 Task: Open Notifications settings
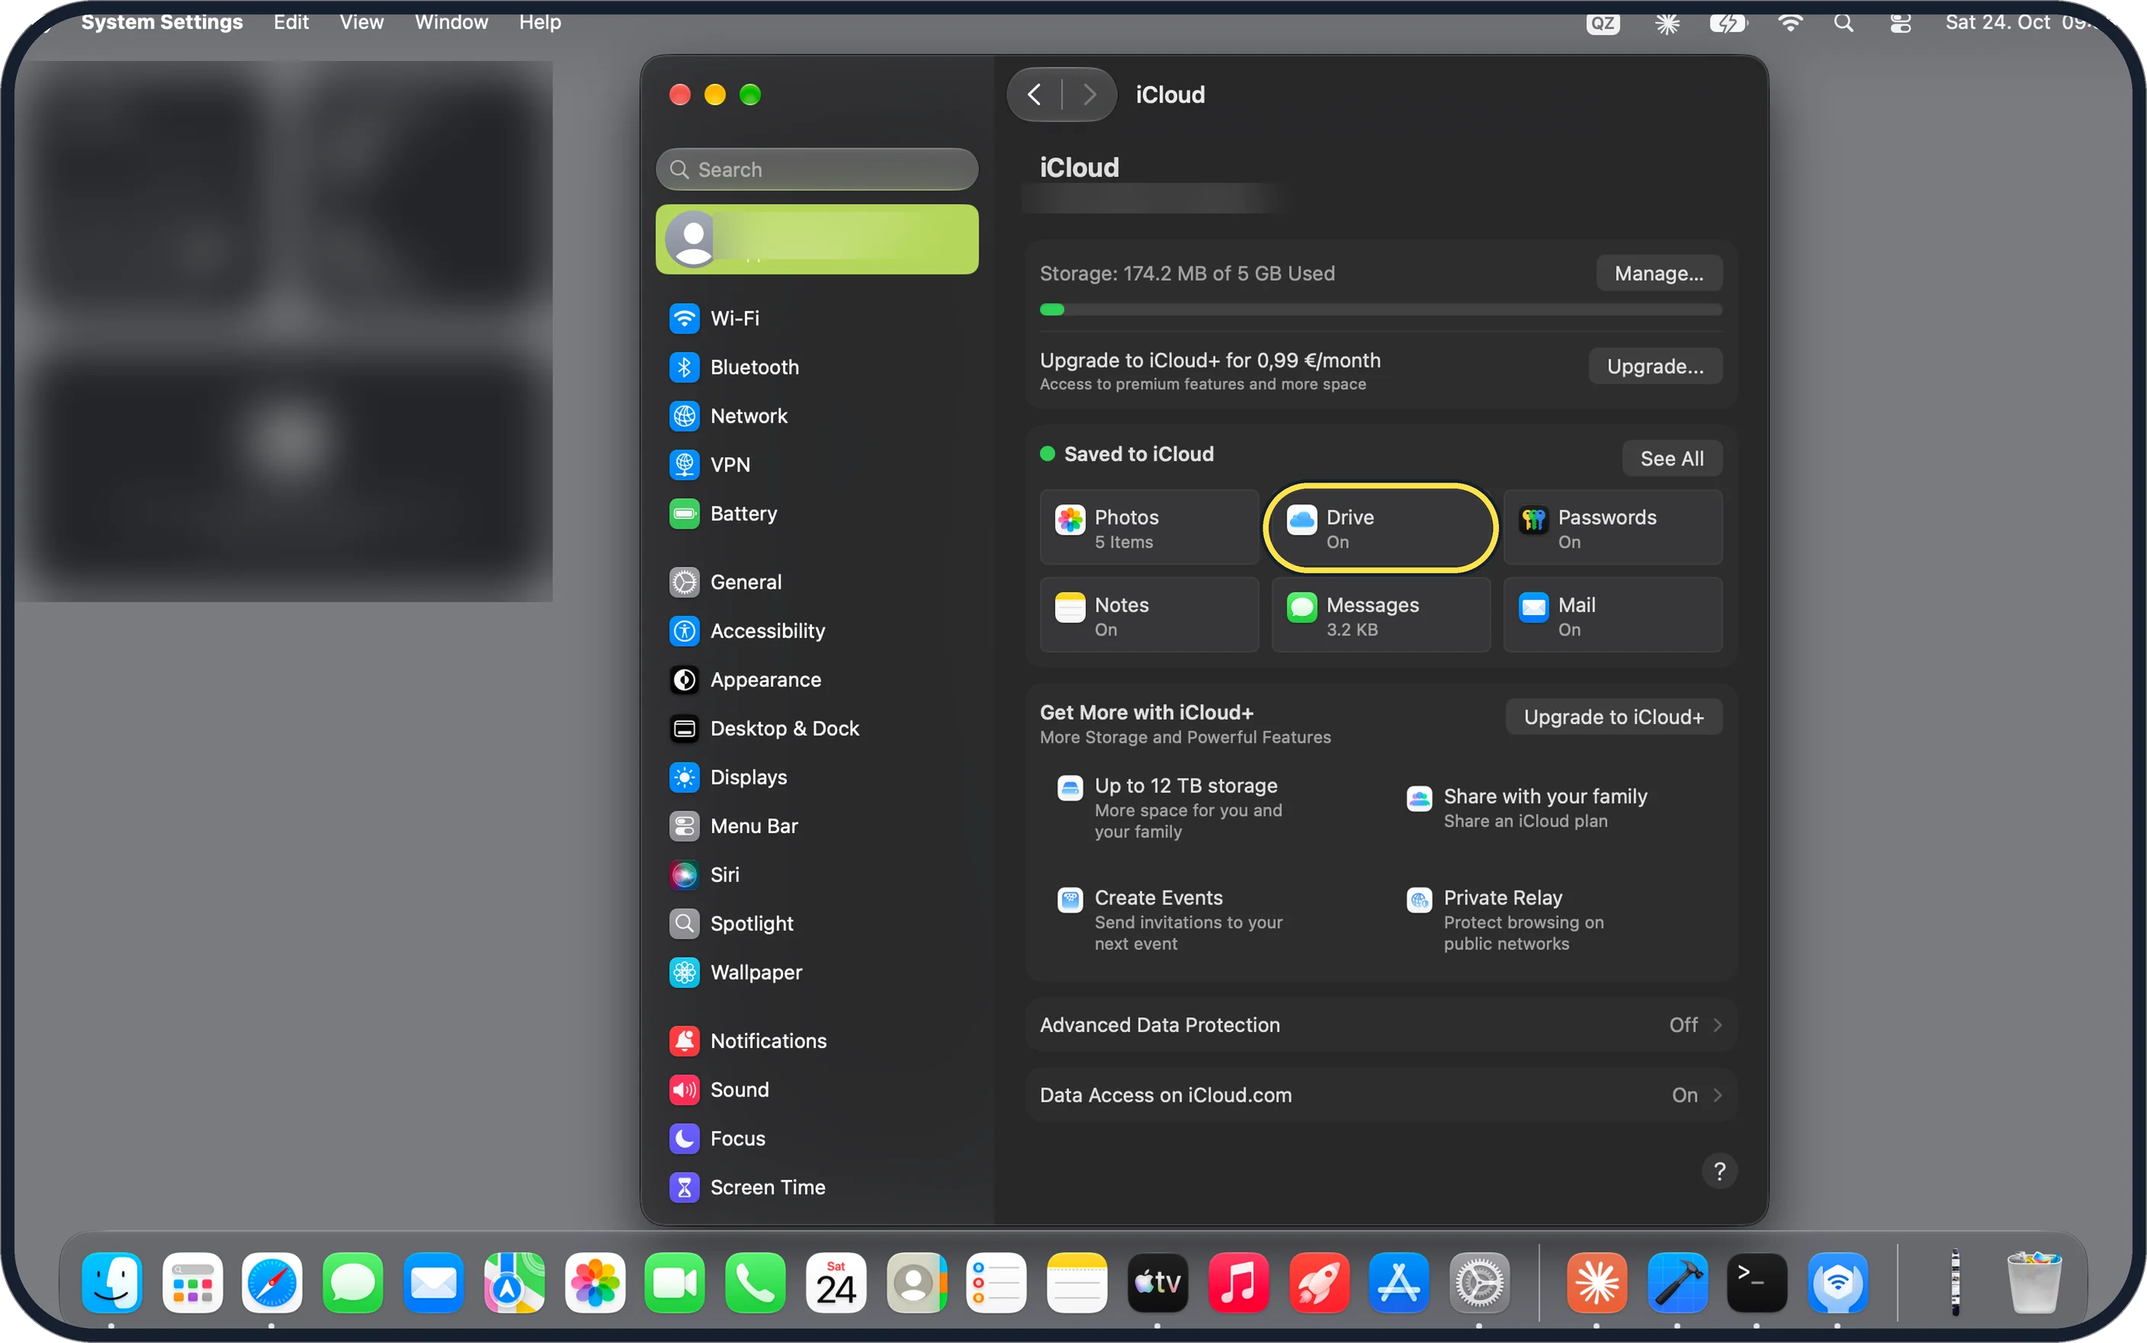pos(817,1041)
